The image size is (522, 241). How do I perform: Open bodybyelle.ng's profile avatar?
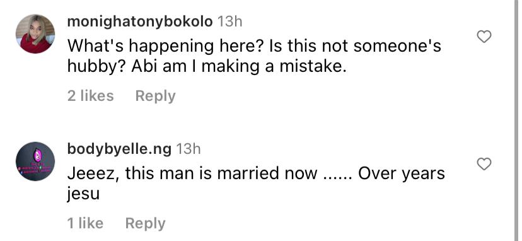(35, 162)
